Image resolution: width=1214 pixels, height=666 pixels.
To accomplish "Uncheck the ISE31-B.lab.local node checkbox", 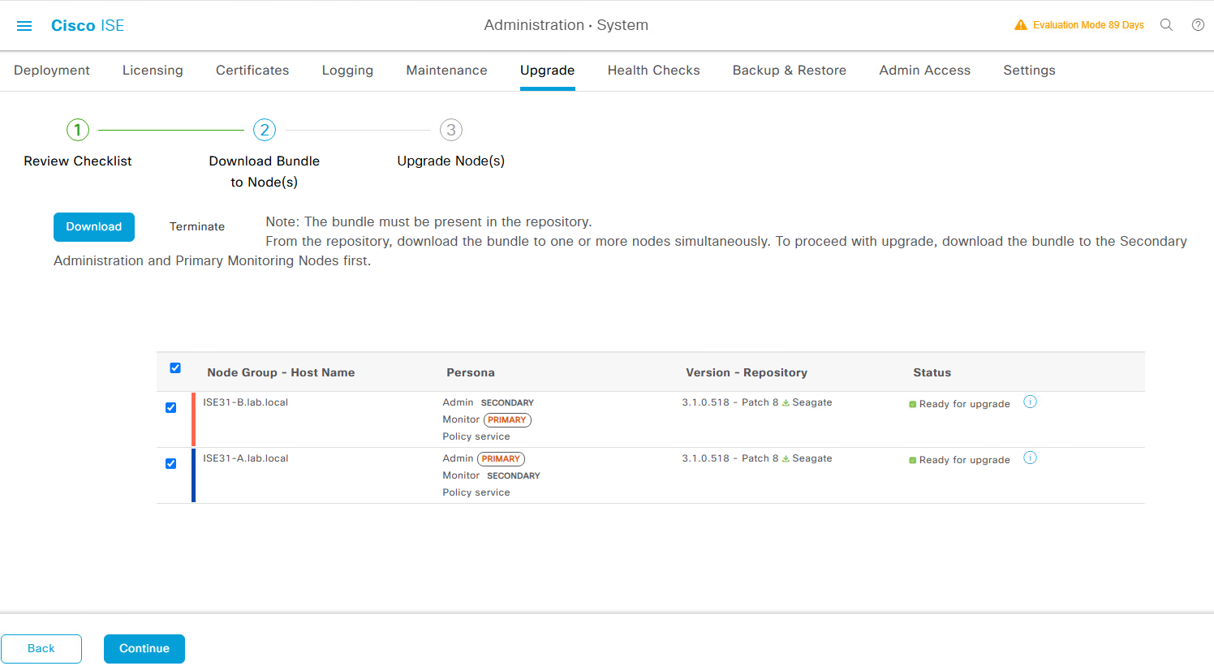I will click(170, 408).
